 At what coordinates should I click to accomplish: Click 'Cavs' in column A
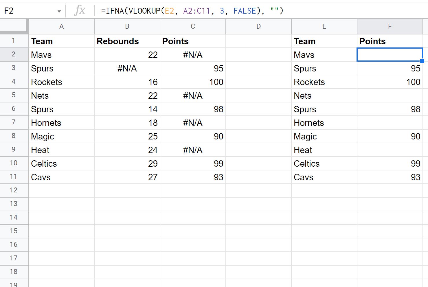[41, 177]
